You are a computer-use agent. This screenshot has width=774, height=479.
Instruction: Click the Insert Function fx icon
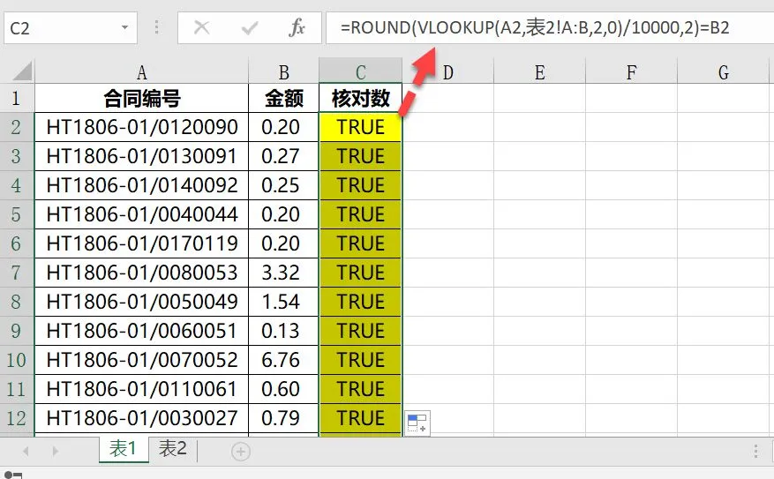(297, 27)
